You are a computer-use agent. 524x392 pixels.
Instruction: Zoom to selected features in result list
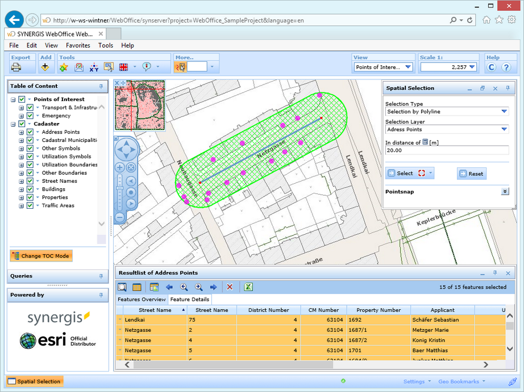click(x=122, y=287)
